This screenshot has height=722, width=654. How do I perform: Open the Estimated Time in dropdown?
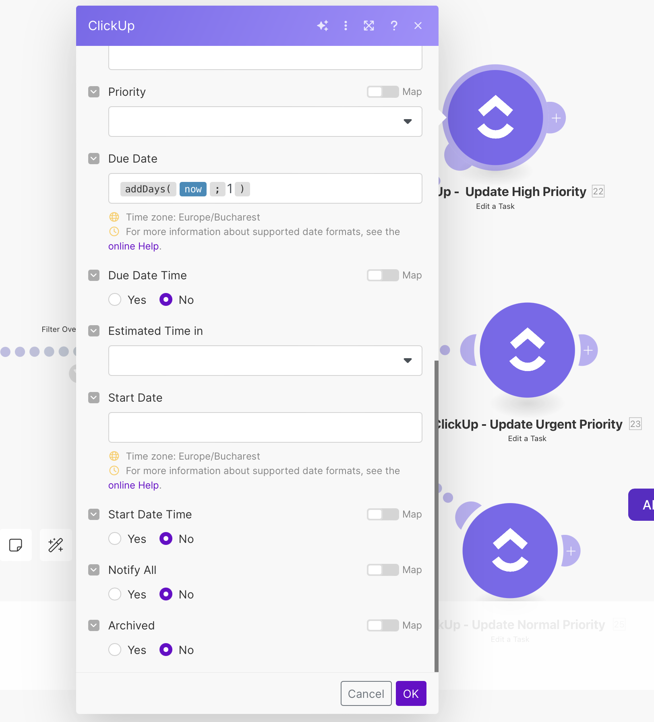[x=408, y=361]
